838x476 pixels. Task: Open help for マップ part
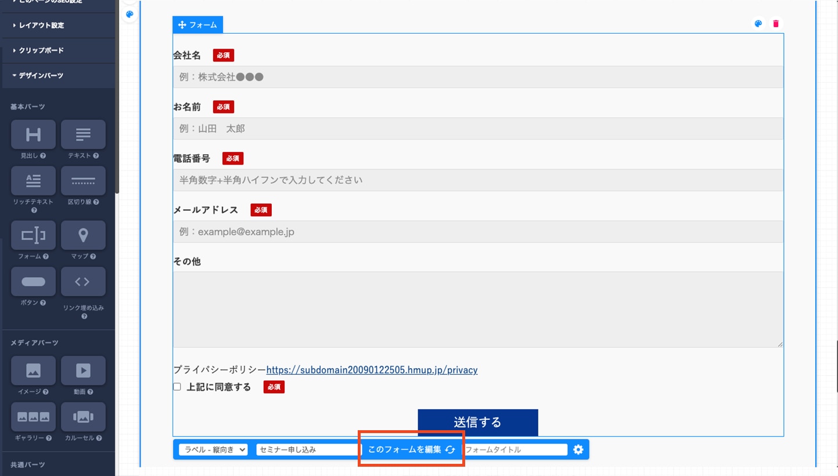pyautogui.click(x=93, y=256)
